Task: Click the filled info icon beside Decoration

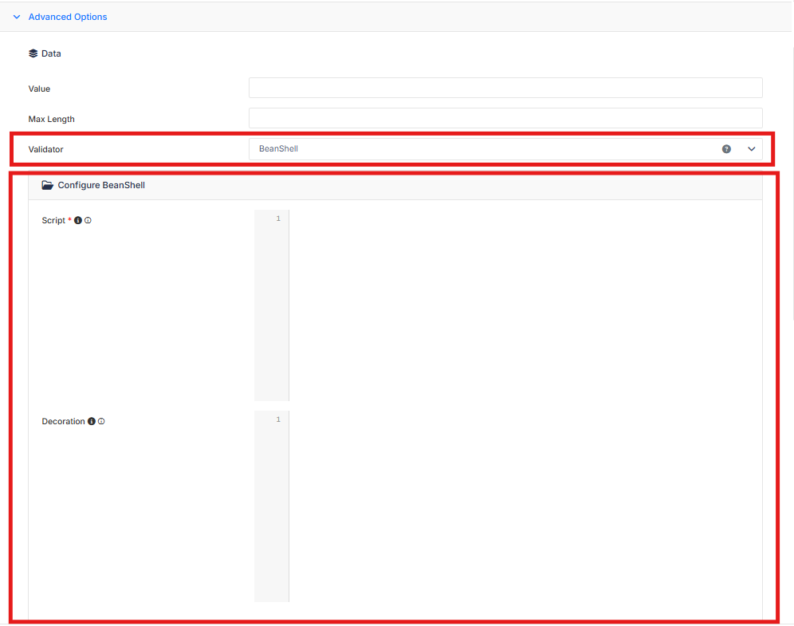Action: click(x=92, y=421)
